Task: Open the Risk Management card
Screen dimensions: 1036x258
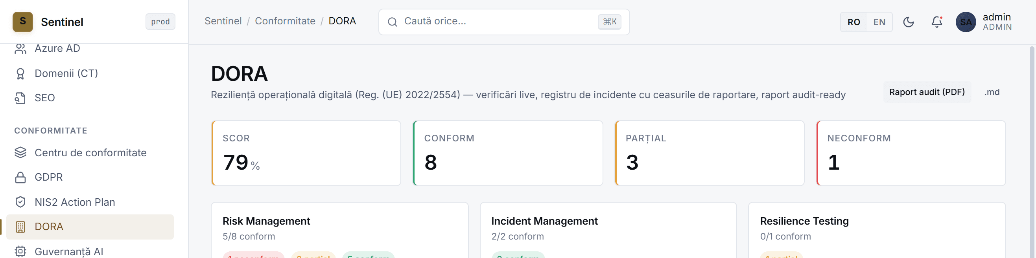Action: (340, 230)
